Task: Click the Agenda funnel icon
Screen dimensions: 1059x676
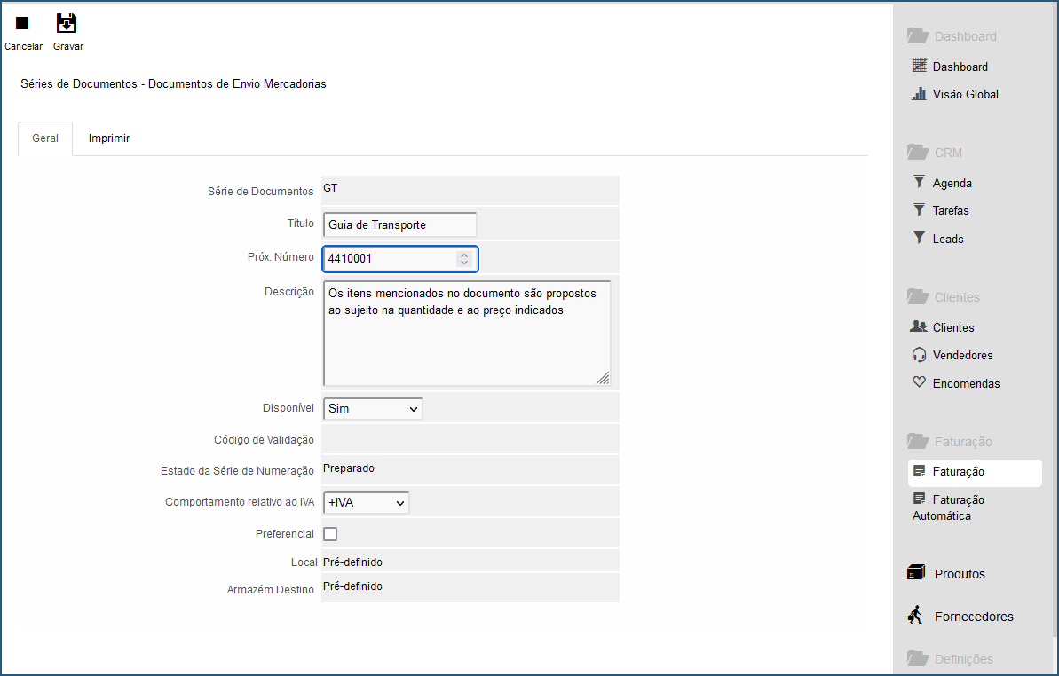Action: [x=920, y=182]
